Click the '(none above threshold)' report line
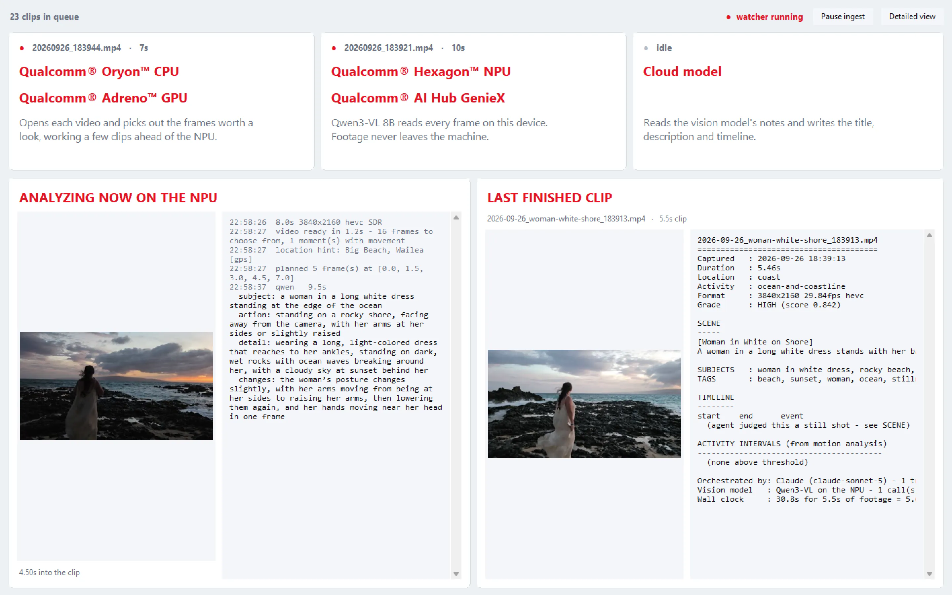The width and height of the screenshot is (952, 595). click(757, 462)
